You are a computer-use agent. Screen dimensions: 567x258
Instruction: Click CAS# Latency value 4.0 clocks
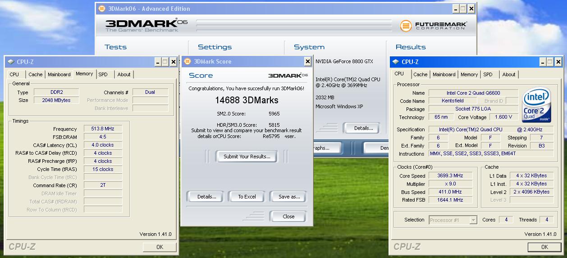point(103,145)
